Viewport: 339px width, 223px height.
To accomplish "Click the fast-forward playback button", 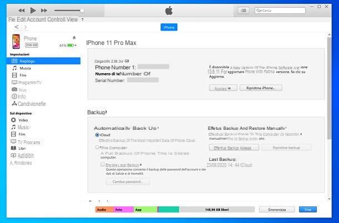I will click(x=44, y=11).
